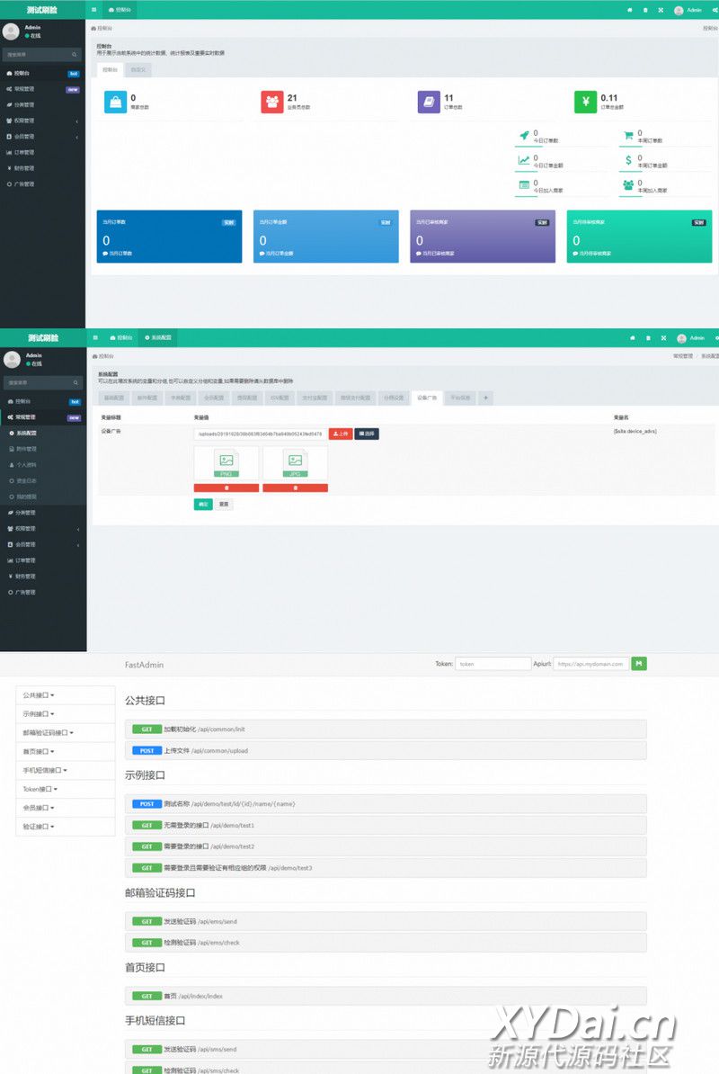The image size is (719, 1074).
Task: Expand 会员管理 in the dashboard sidebar
Action: coord(42,137)
